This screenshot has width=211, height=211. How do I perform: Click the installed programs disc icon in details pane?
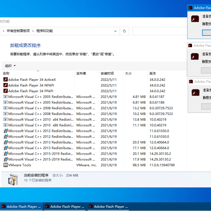point(13,179)
